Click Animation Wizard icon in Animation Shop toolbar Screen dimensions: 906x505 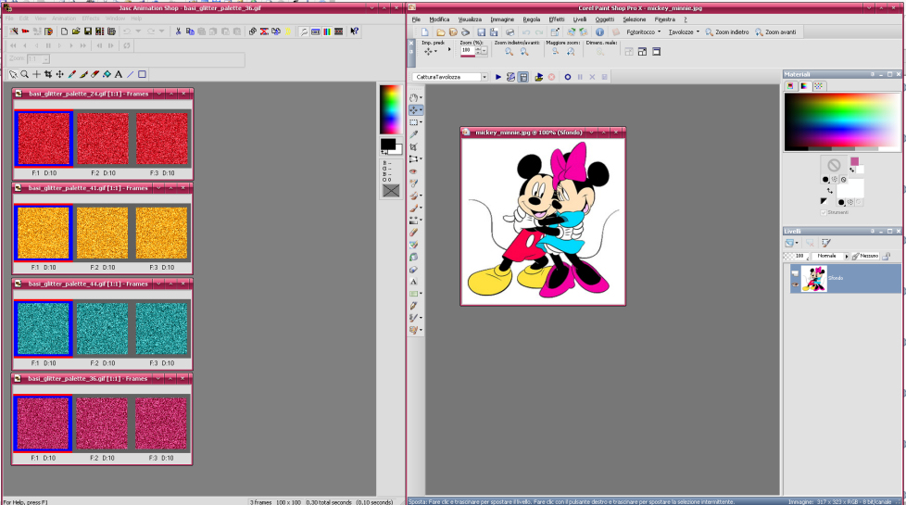13,32
